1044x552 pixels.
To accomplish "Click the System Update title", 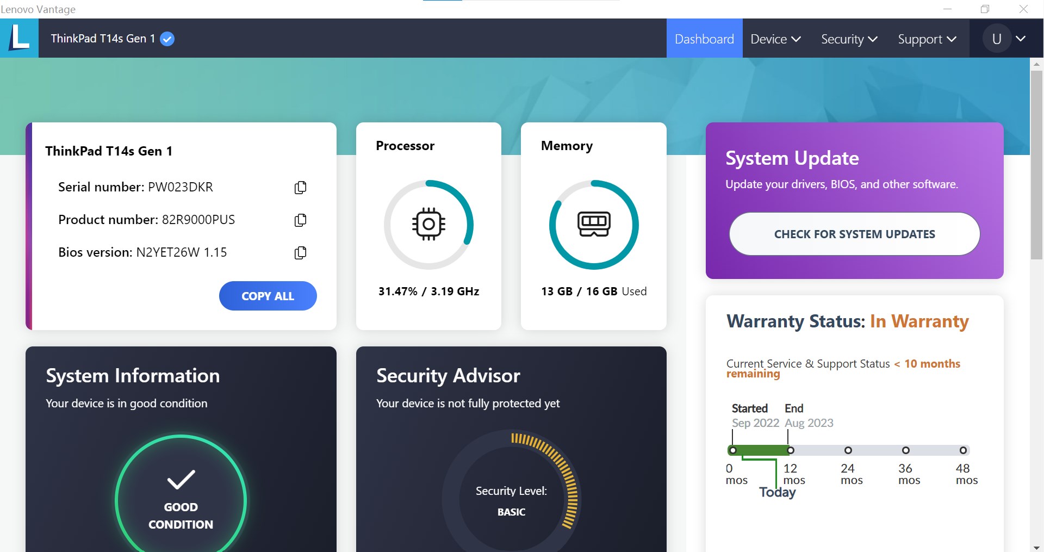I will tap(792, 158).
